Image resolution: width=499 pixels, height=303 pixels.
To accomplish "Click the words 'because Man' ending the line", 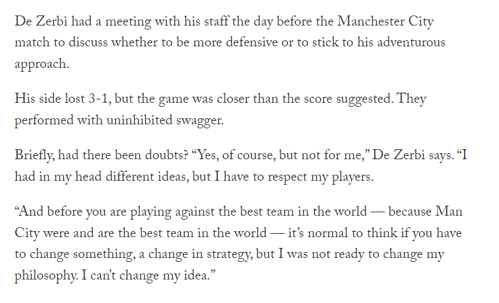I will pos(426,212).
